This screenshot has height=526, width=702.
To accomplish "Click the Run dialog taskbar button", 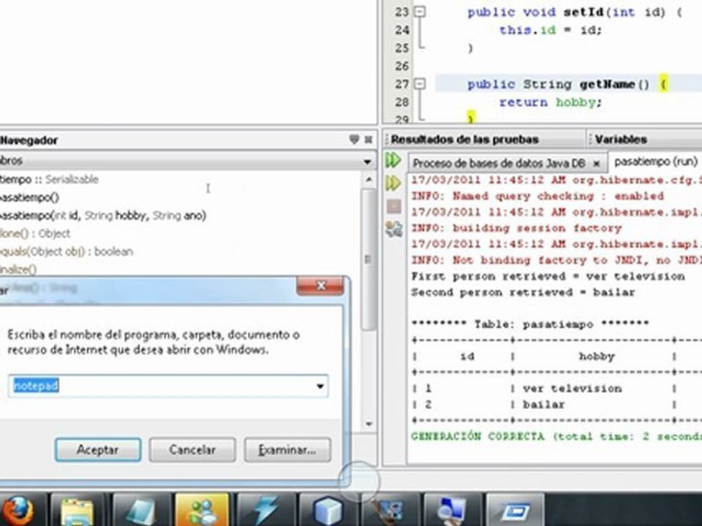I will click(516, 511).
